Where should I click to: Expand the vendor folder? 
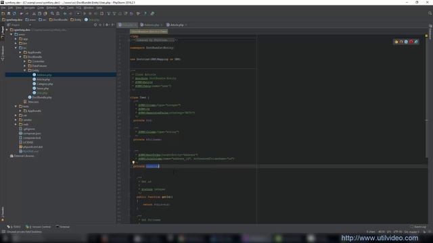click(x=16, y=120)
